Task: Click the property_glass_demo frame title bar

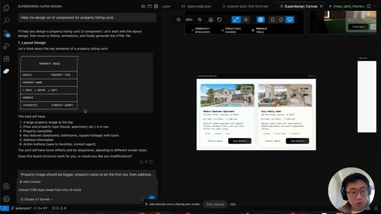Action: click(256, 76)
